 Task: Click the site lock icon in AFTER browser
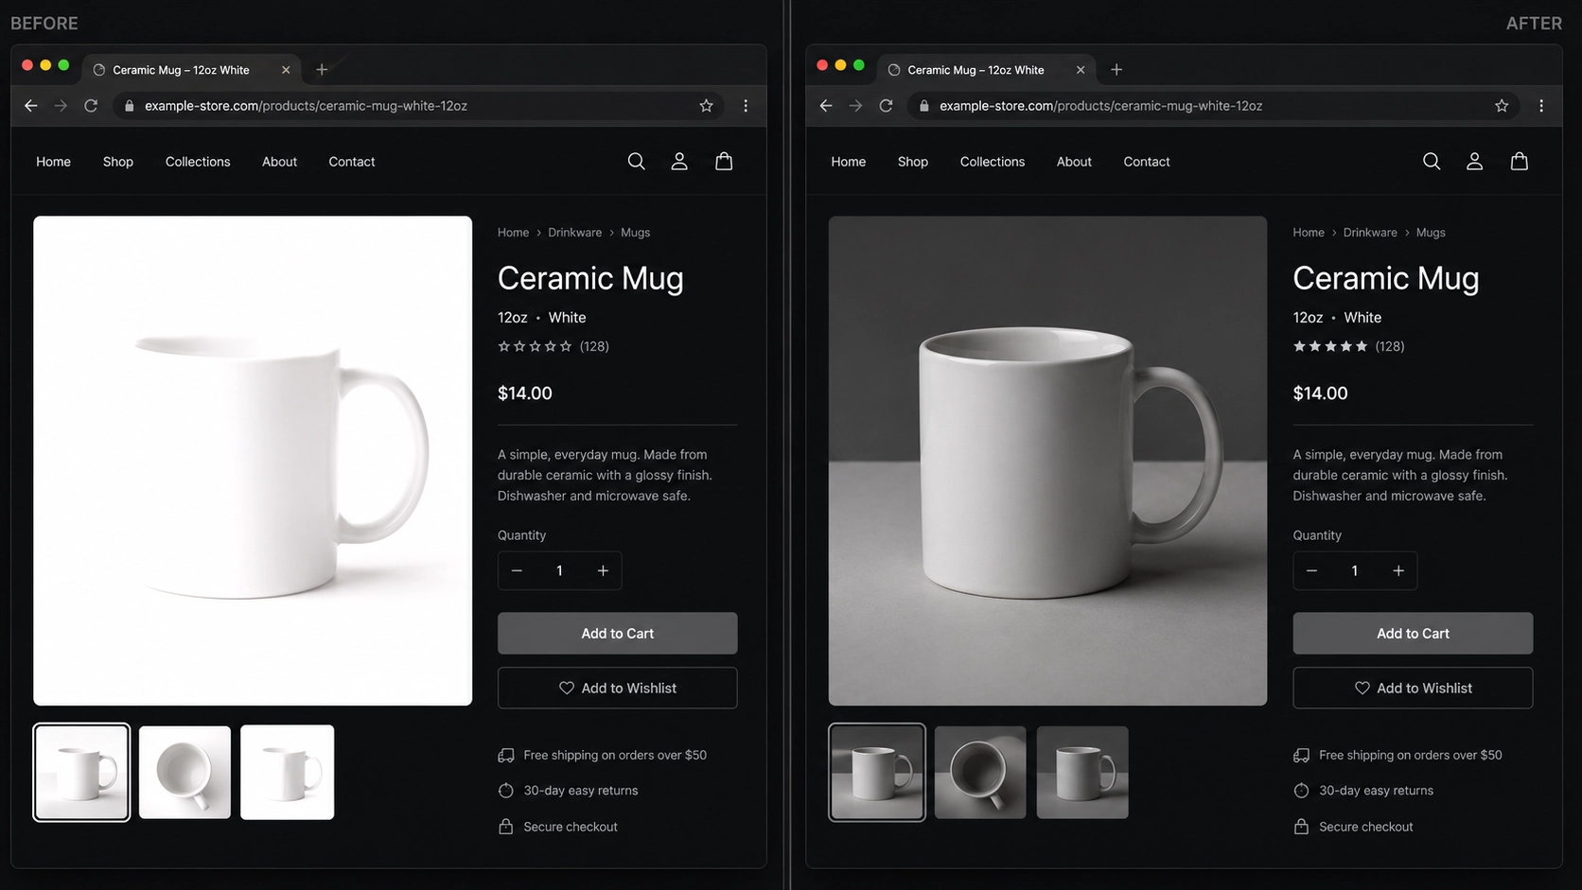tap(924, 106)
